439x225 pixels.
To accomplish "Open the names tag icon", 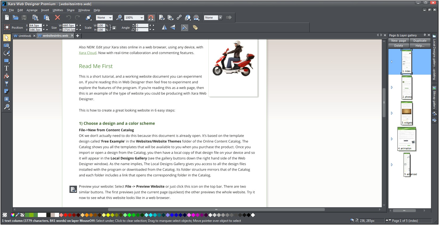I will (x=195, y=27).
